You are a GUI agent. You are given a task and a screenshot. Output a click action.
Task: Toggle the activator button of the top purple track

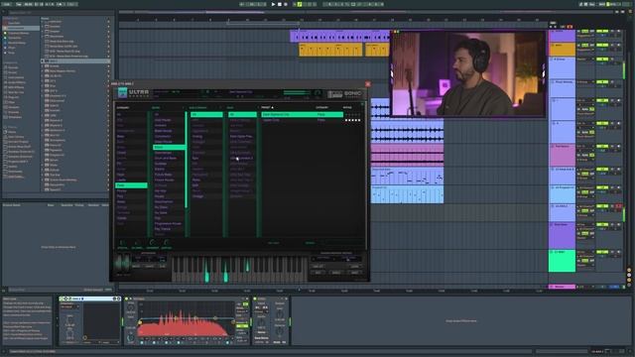[x=602, y=31]
